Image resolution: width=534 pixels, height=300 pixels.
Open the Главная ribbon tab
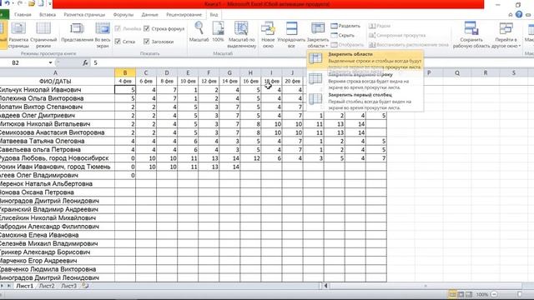pyautogui.click(x=23, y=15)
